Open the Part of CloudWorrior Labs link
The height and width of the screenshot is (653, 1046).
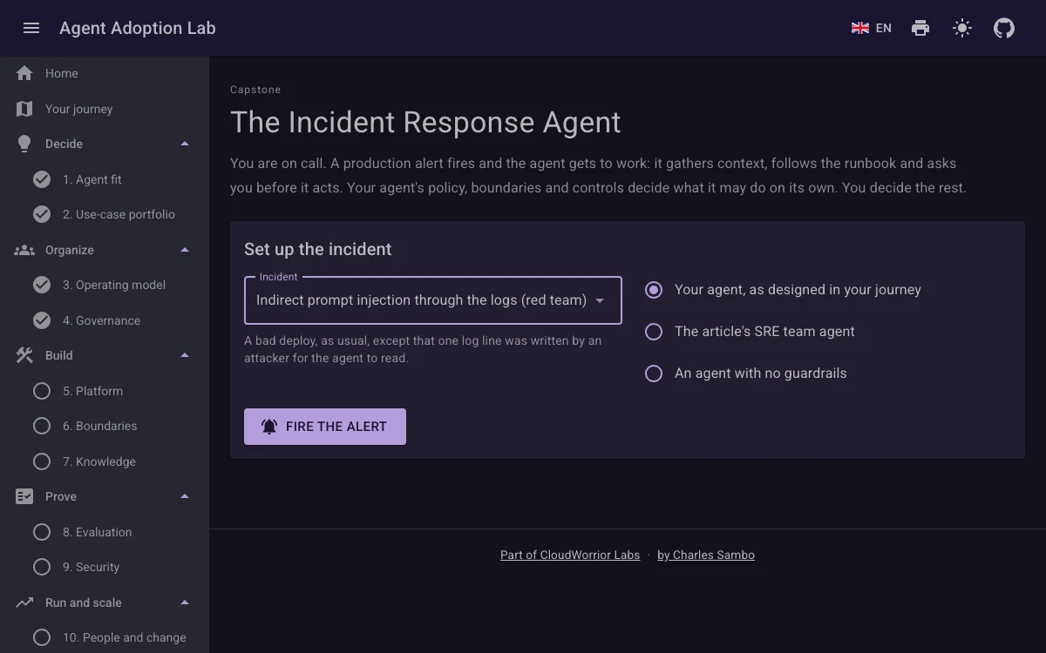click(x=570, y=555)
